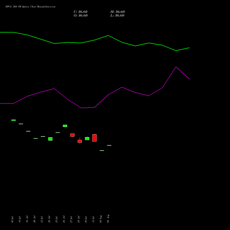230x230 pixels.
Task: Click the red candlestick with a long upper wick
Action: pyautogui.click(x=80, y=141)
